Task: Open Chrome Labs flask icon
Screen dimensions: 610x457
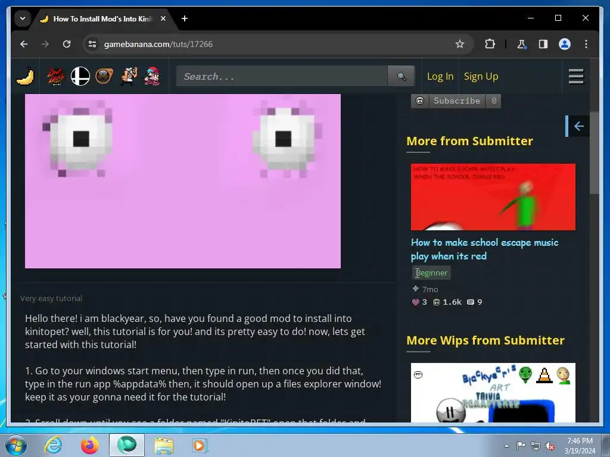Action: [522, 44]
